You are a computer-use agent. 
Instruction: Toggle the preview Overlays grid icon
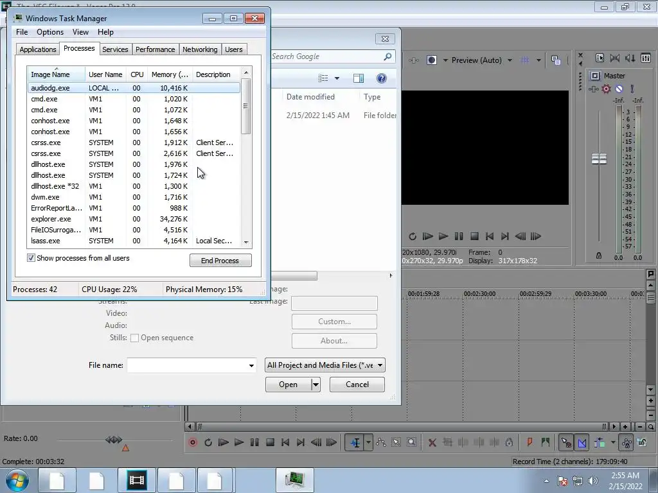pos(524,60)
